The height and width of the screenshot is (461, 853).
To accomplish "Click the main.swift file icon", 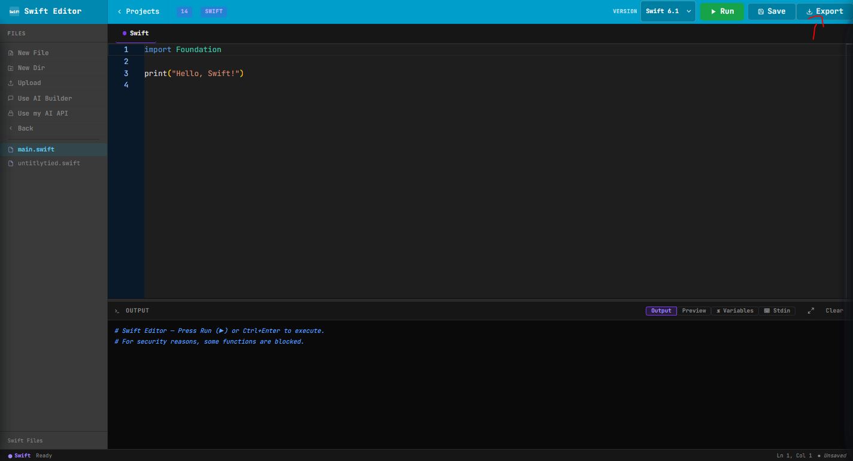I will click(11, 150).
